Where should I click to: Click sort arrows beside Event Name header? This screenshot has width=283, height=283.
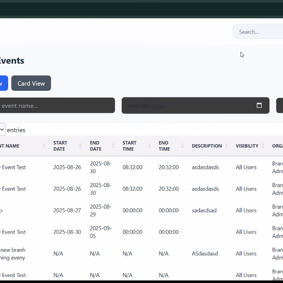point(44,146)
